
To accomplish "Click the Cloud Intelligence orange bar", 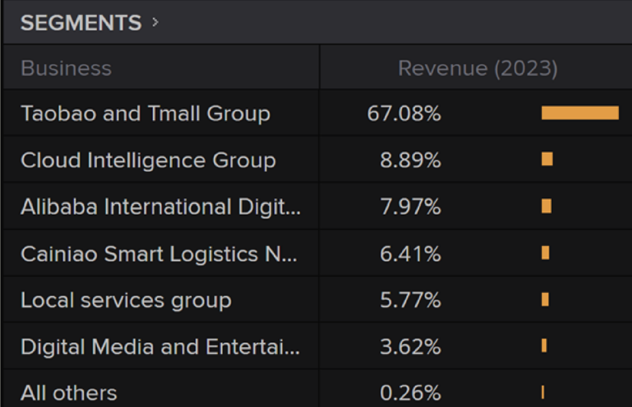I will click(547, 159).
